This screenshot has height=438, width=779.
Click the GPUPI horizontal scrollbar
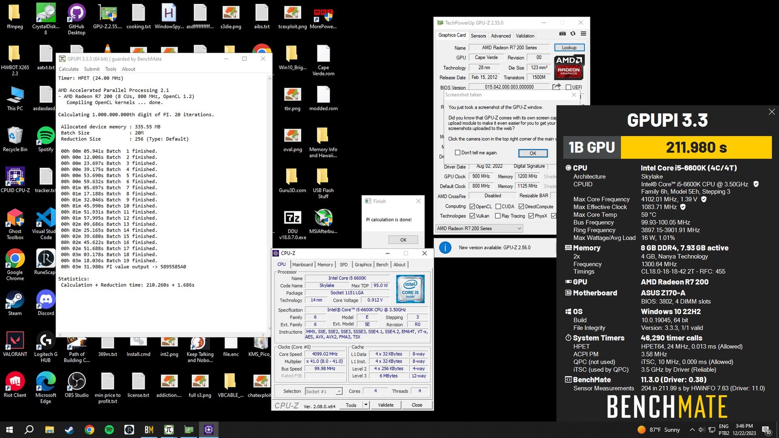tap(162, 335)
